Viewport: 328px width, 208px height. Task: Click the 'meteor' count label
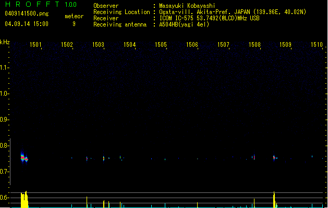[74, 16]
